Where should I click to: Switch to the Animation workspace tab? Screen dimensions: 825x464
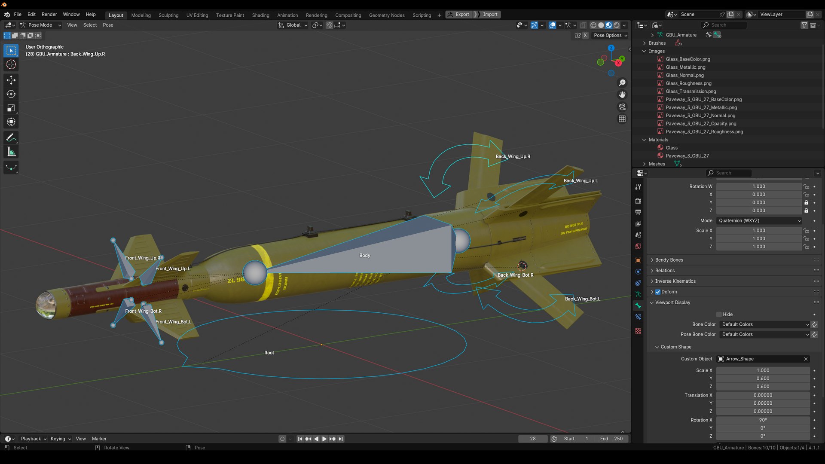pos(287,15)
